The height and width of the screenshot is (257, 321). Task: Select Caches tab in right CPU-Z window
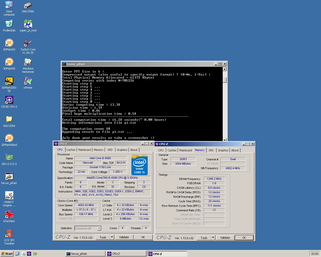172,150
